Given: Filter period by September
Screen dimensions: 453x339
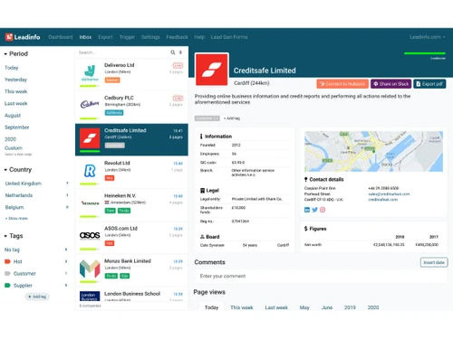Looking at the screenshot, I should click(x=17, y=127).
